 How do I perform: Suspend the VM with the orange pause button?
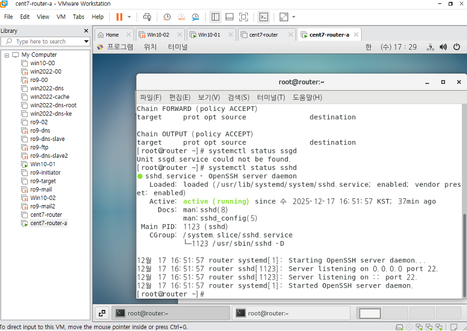pyautogui.click(x=119, y=17)
